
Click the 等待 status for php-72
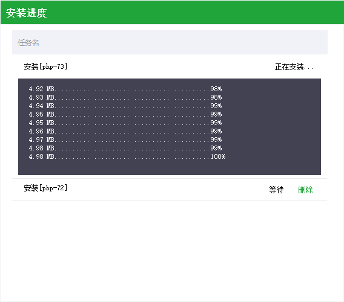pyautogui.click(x=276, y=190)
